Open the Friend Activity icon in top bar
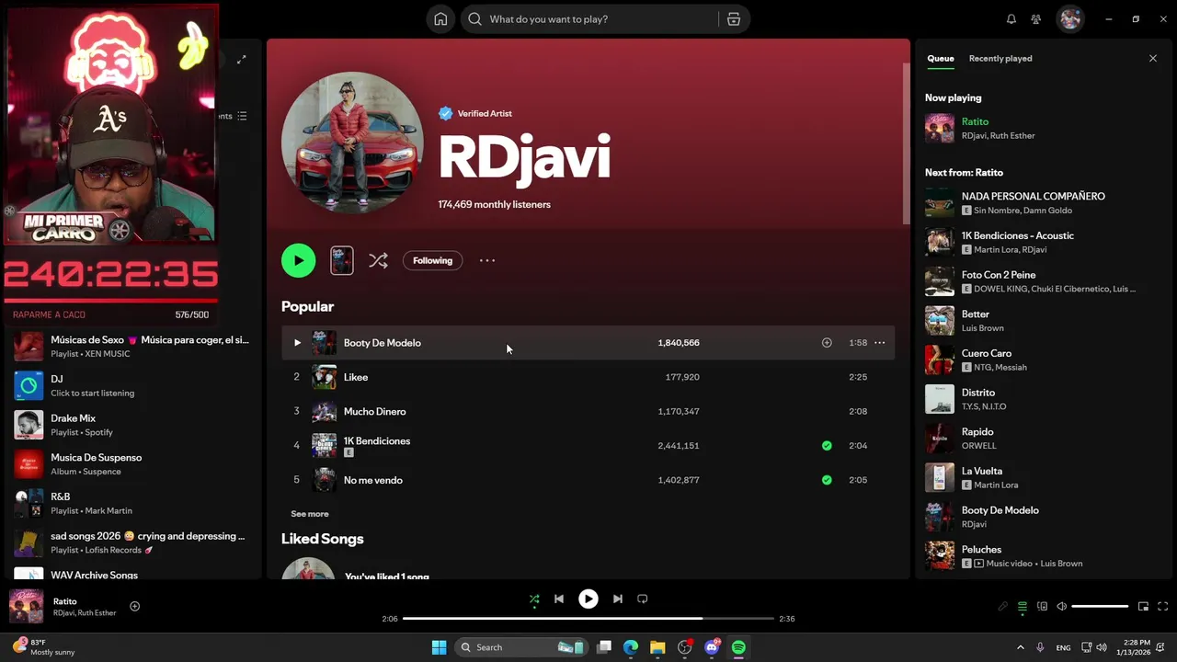Image resolution: width=1177 pixels, height=662 pixels. tap(1036, 19)
